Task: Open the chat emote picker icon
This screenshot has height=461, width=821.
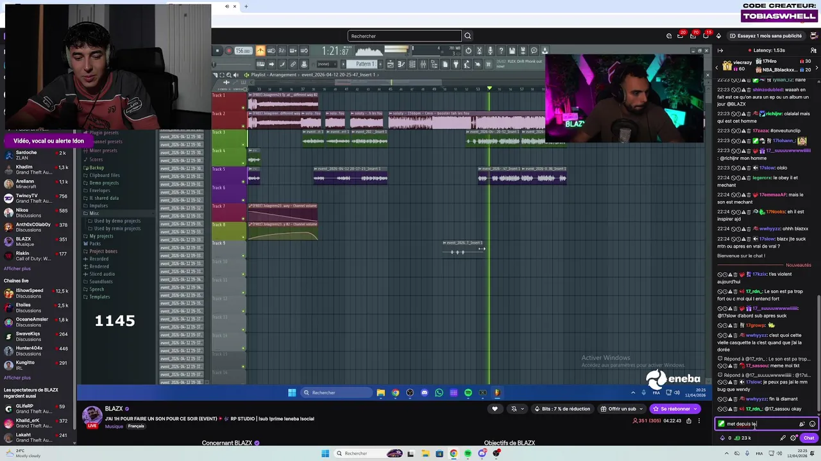Action: [x=812, y=424]
